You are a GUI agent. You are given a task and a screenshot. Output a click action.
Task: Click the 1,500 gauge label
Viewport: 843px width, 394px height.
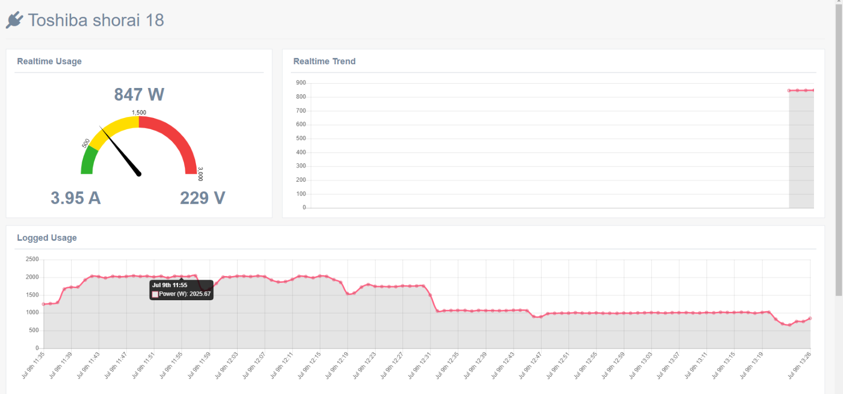point(139,112)
